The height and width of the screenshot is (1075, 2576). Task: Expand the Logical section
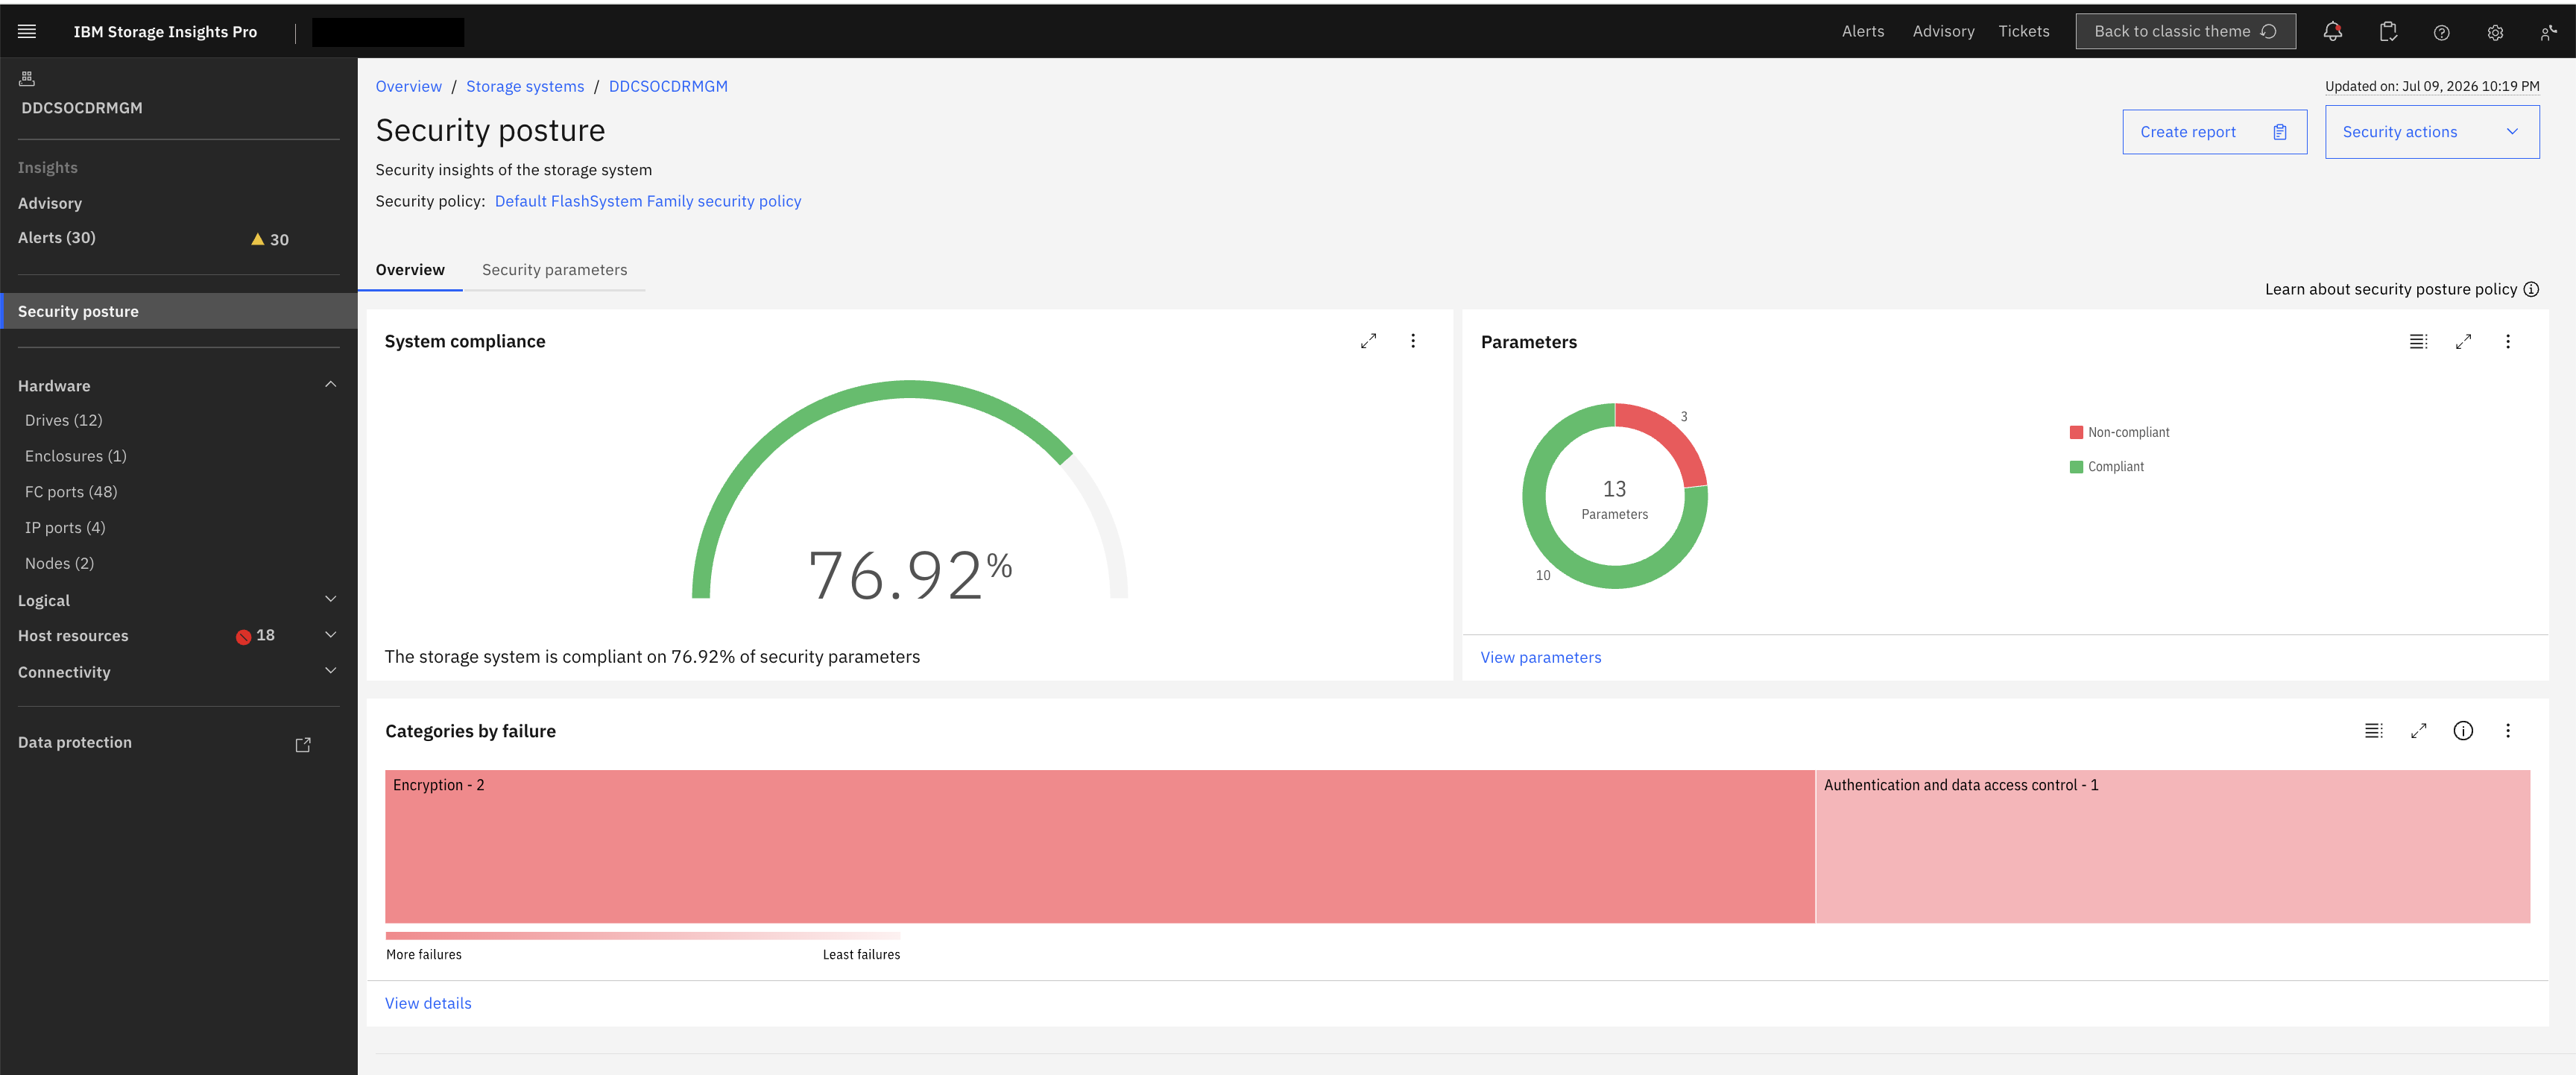pyautogui.click(x=330, y=599)
